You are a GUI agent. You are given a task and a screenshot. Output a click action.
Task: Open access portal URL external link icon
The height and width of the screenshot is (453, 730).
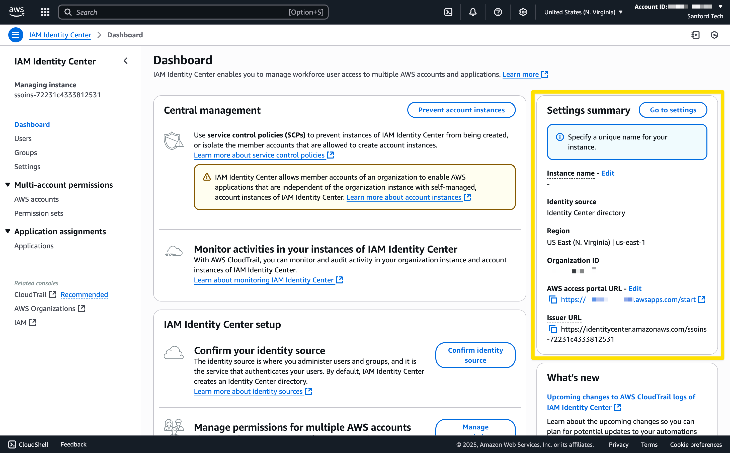click(x=702, y=299)
